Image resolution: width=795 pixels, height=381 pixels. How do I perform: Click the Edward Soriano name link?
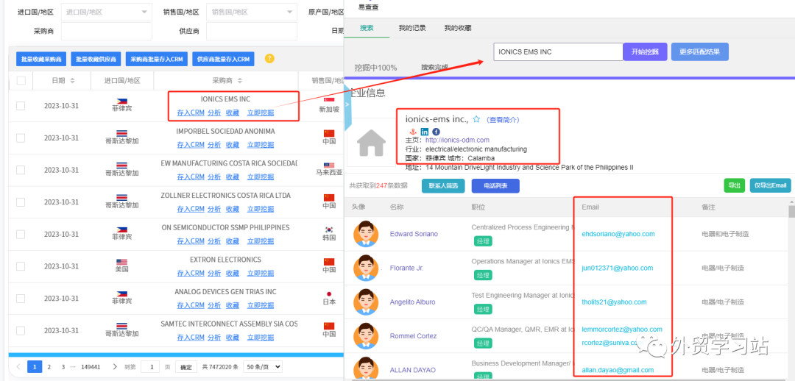(x=414, y=234)
